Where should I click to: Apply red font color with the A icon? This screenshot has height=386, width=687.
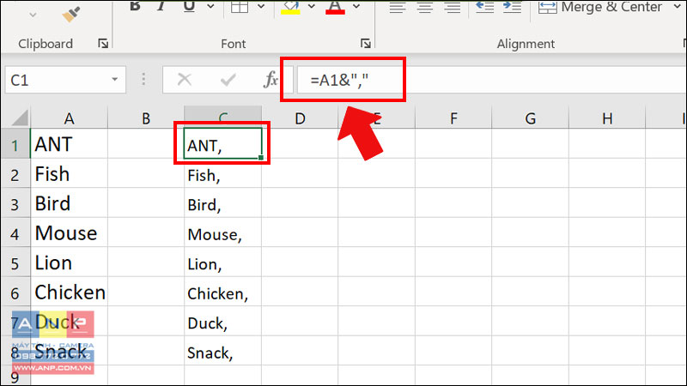point(335,8)
